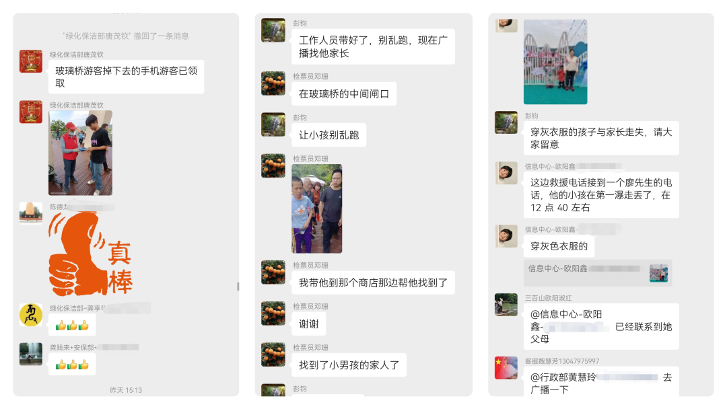Click the yellow calligraphy avatar of 绿化保洁部 member

(x=31, y=315)
